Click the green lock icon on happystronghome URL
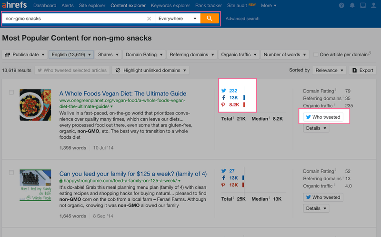 61,181
